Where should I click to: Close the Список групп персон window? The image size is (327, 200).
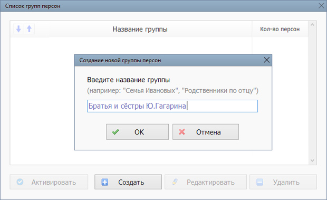[321, 6]
